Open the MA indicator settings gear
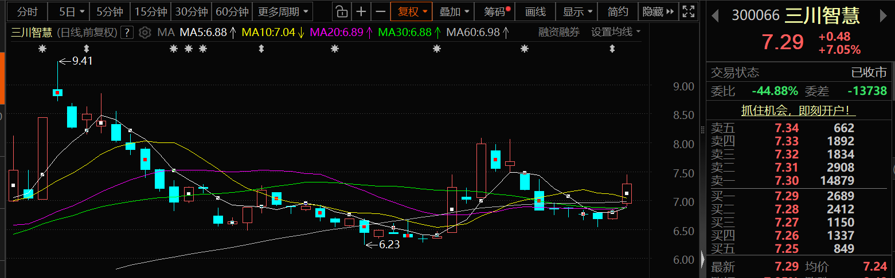Screen dimensions: 895x278 pyautogui.click(x=145, y=33)
